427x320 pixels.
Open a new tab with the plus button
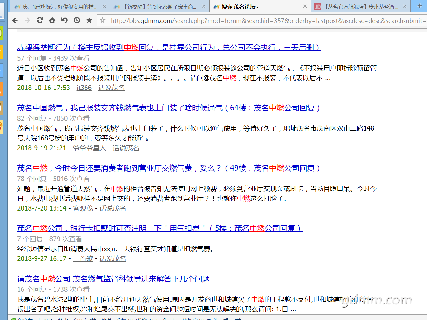point(420,6)
